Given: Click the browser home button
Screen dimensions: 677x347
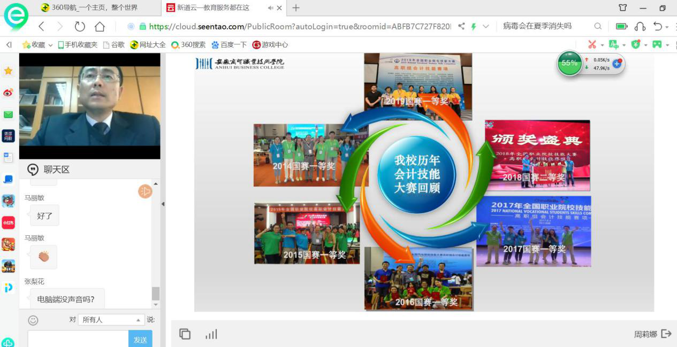Looking at the screenshot, I should [x=100, y=26].
